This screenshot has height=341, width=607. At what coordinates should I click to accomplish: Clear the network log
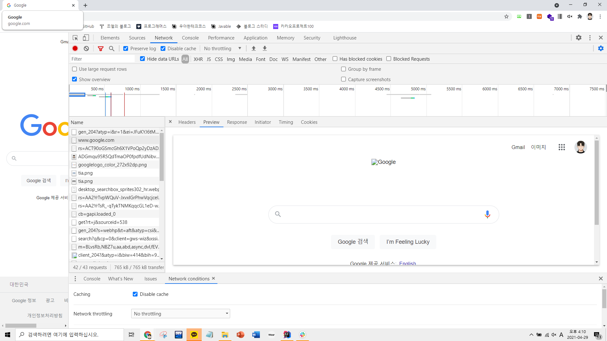(x=86, y=48)
